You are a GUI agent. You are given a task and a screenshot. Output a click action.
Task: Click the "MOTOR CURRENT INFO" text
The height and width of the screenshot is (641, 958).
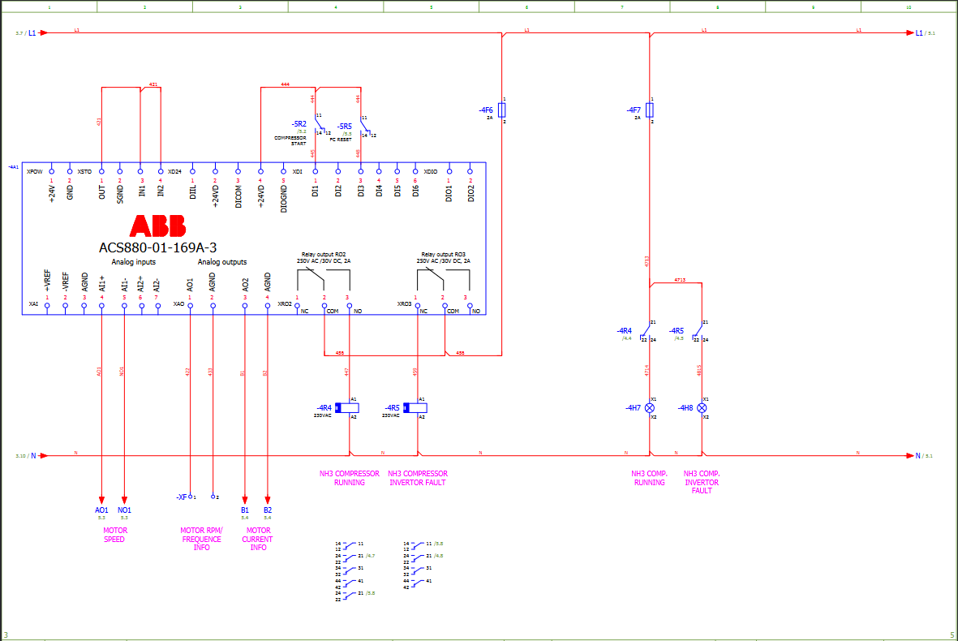(x=258, y=539)
